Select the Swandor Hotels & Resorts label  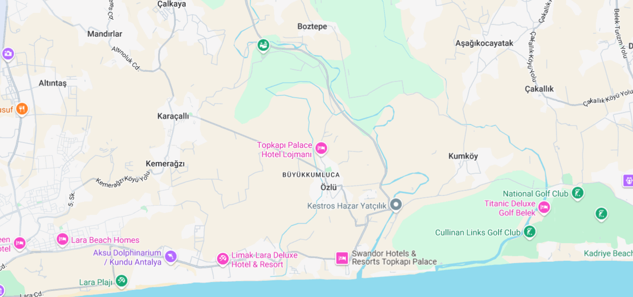[x=394, y=258]
